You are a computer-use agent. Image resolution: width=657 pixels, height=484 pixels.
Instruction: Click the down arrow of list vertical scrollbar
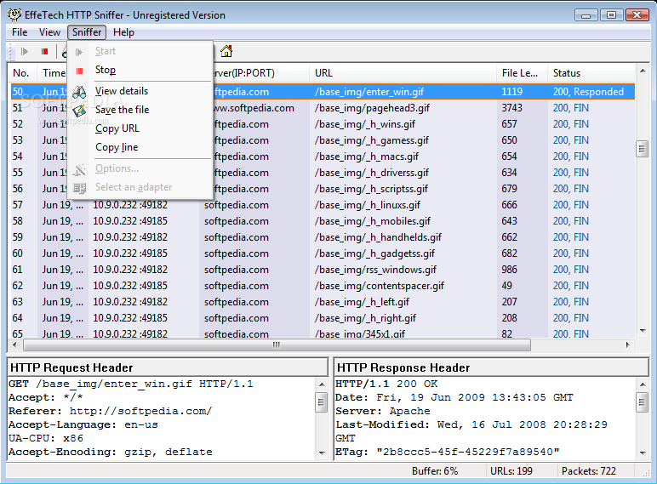point(643,331)
